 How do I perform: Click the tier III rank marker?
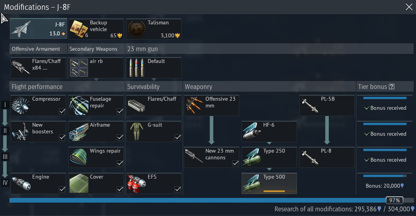coord(5,157)
